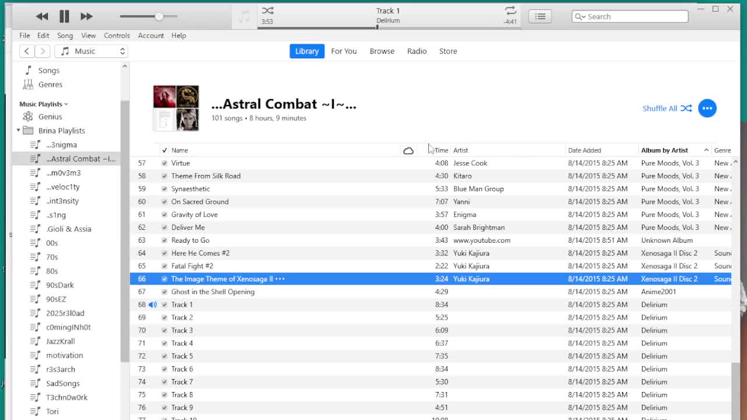Reverse the Album by Artist sort arrow
The height and width of the screenshot is (420, 747).
pos(706,150)
